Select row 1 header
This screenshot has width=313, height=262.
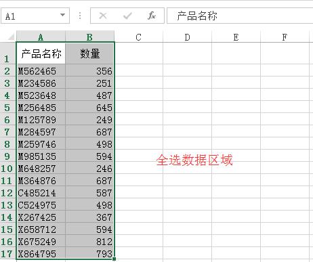pos(8,53)
